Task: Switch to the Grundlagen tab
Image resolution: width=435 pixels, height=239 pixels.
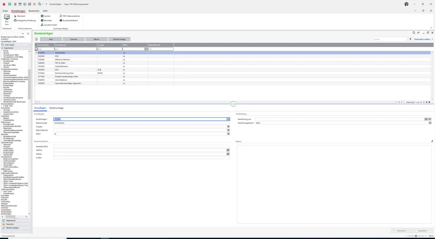Action: click(x=40, y=108)
